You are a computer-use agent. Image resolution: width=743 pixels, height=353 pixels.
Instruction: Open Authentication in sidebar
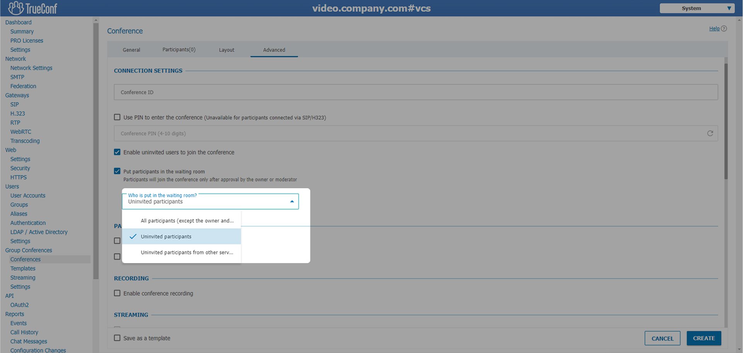click(28, 223)
